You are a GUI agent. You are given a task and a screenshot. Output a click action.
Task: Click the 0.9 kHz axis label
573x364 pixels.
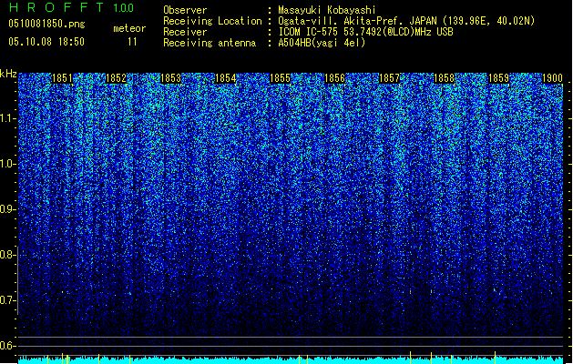[x=7, y=209]
